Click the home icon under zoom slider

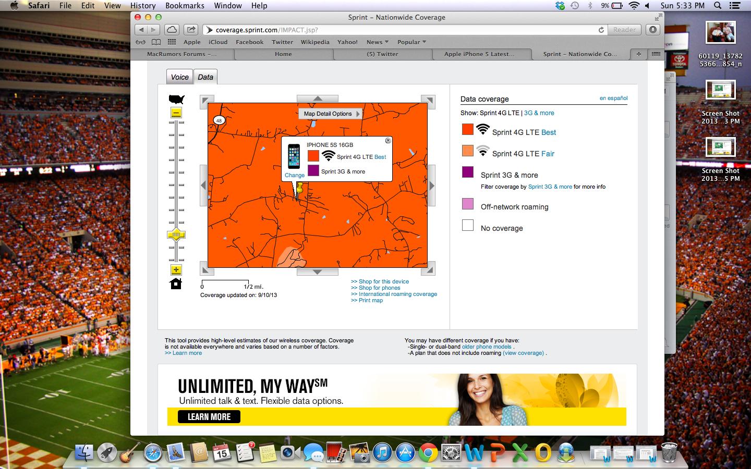(x=176, y=283)
